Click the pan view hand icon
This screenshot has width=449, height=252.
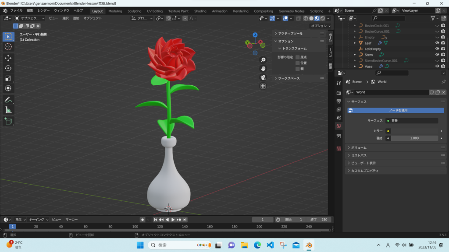click(263, 69)
